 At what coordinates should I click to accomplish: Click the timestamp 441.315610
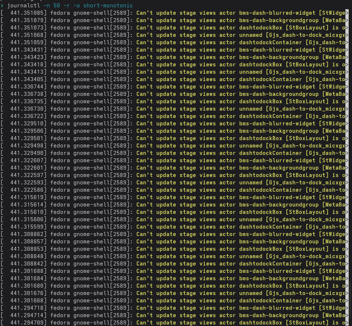coord(27,212)
